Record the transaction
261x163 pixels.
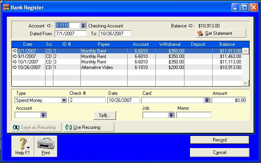pyautogui.click(x=219, y=140)
